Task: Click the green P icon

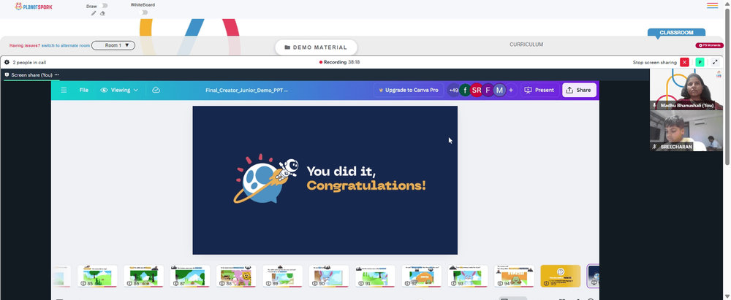Action: (x=700, y=62)
